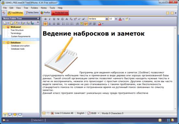Select the Terminology note
The image size is (179, 124).
click(x=16, y=33)
